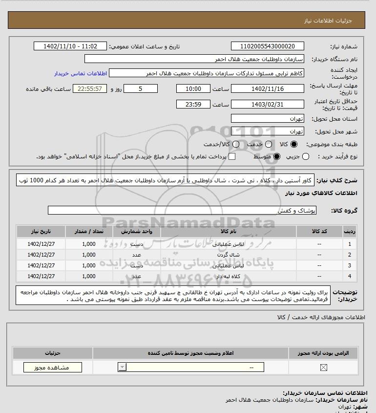Click the deadline time field 10:00
Screen dimensions: 376x413
pos(193,89)
